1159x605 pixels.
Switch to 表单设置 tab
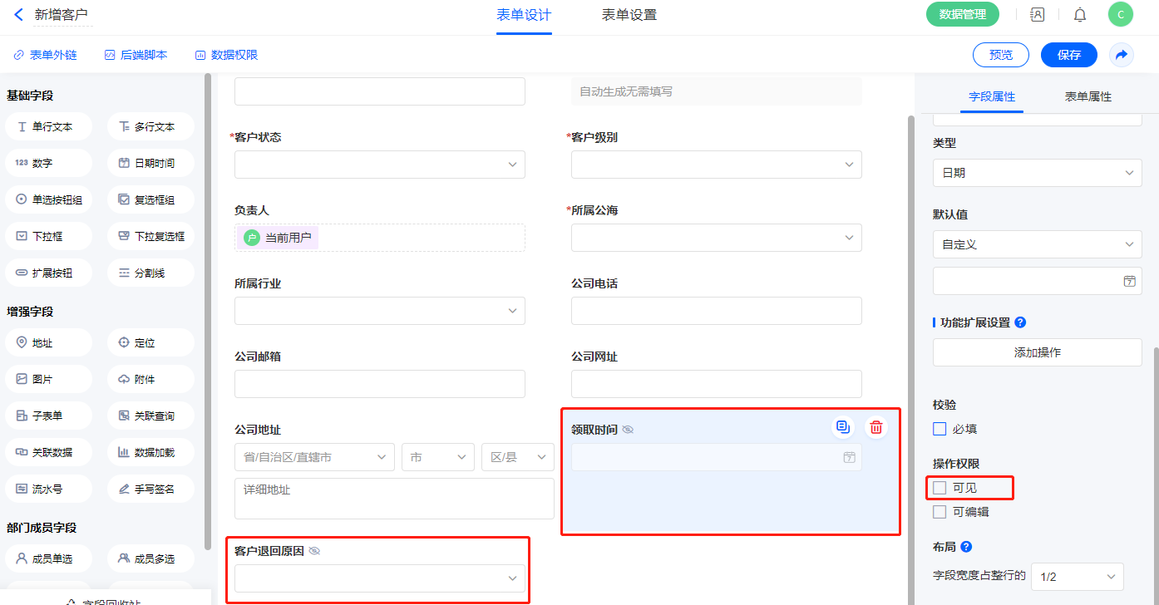pos(629,15)
